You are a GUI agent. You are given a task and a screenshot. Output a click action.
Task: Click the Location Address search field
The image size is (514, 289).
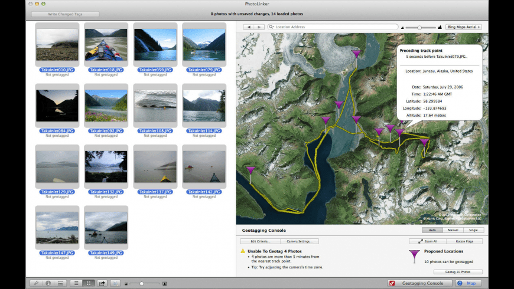(333, 27)
